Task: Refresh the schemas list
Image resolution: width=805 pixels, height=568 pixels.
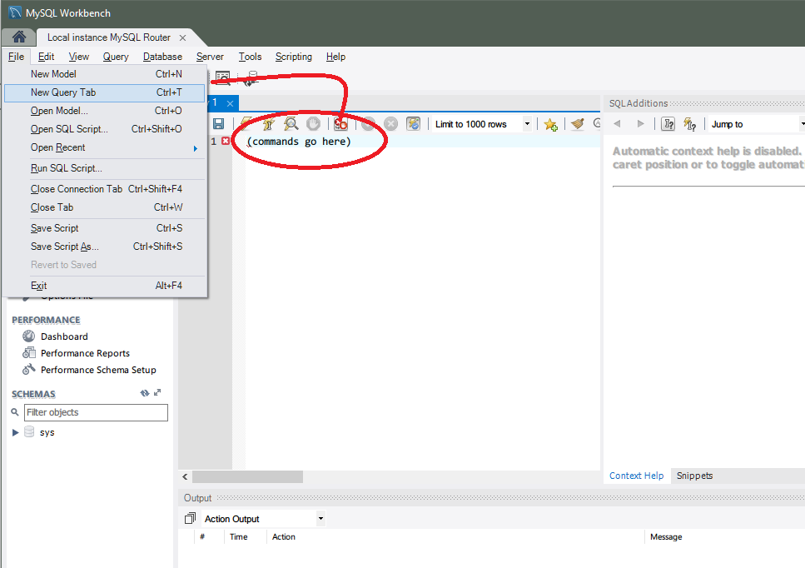Action: (x=145, y=393)
